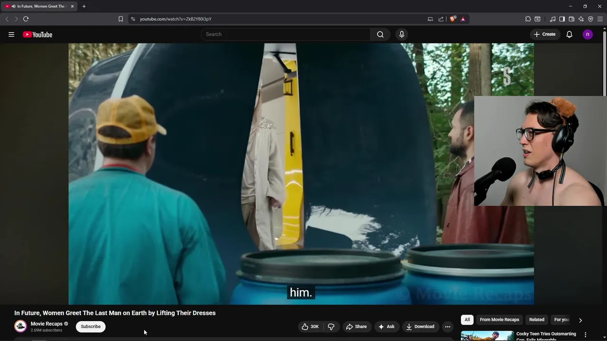Focus the YouTube search field
This screenshot has height=341, width=607.
[x=285, y=34]
